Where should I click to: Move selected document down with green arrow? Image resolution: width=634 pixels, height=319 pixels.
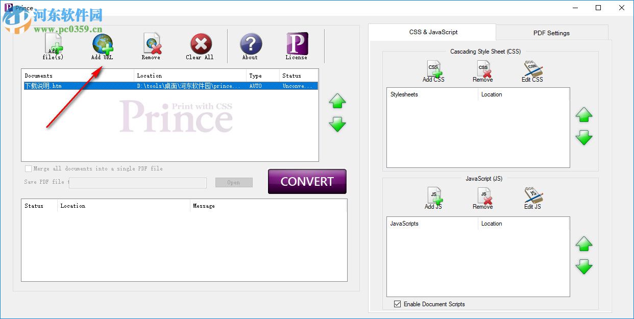(x=337, y=124)
